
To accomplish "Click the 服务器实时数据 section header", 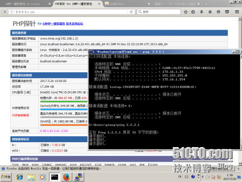I will 49,75.
